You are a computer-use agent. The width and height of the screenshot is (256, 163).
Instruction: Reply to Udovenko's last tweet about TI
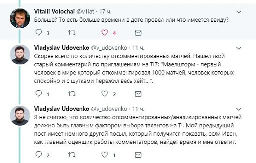coord(39,154)
